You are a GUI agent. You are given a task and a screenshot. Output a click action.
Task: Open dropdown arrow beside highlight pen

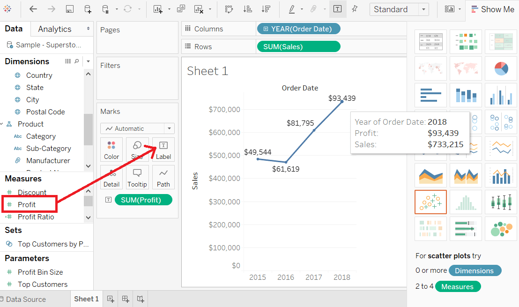pos(302,9)
